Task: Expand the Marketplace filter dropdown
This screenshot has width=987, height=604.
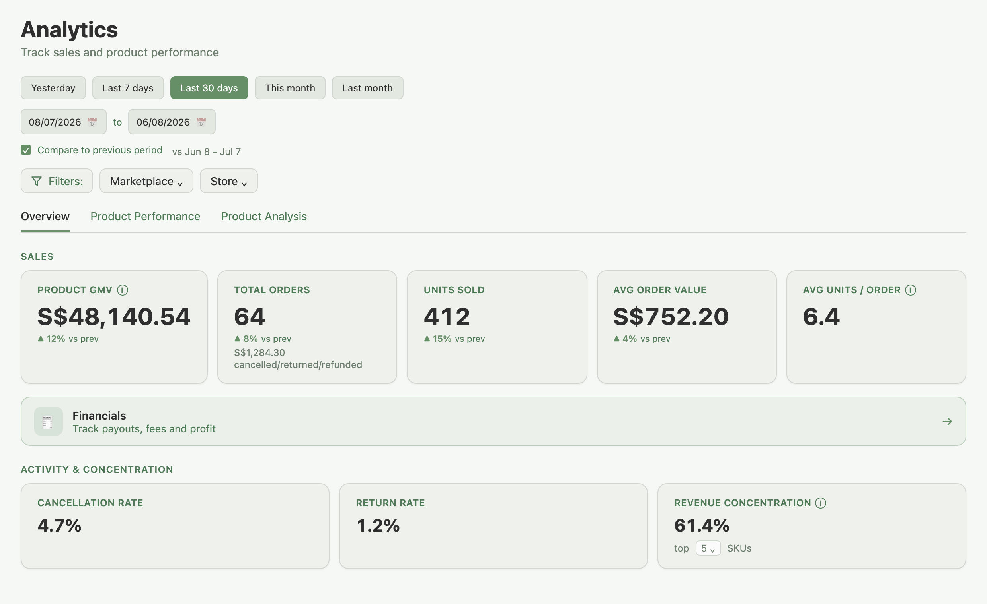Action: (146, 181)
